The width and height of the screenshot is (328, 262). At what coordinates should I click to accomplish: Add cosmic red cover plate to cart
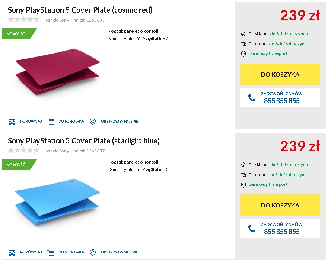point(280,74)
